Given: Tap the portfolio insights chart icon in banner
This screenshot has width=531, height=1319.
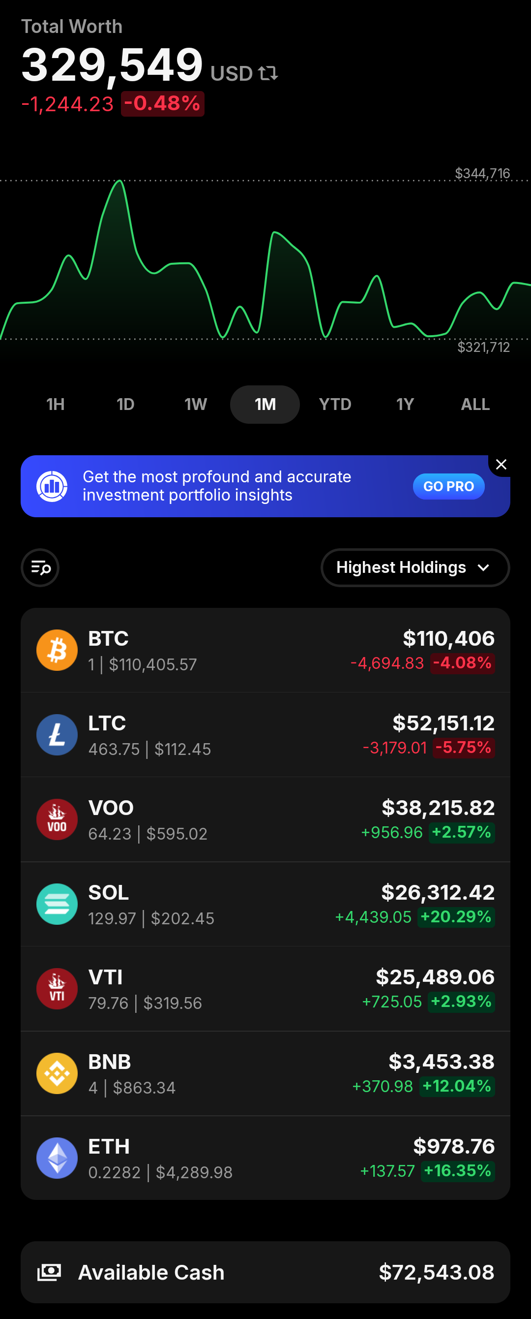Looking at the screenshot, I should (52, 486).
